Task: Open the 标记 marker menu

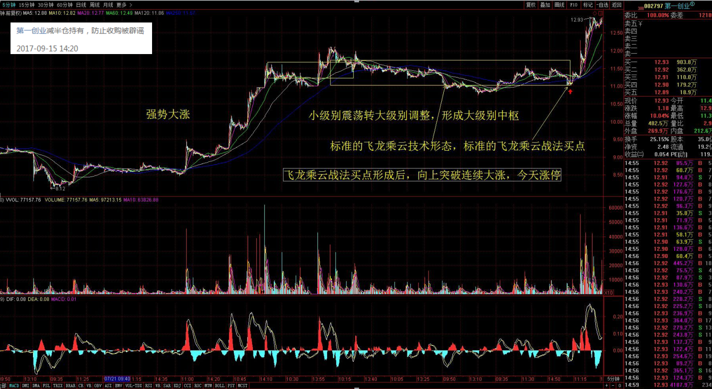Action: [588, 5]
